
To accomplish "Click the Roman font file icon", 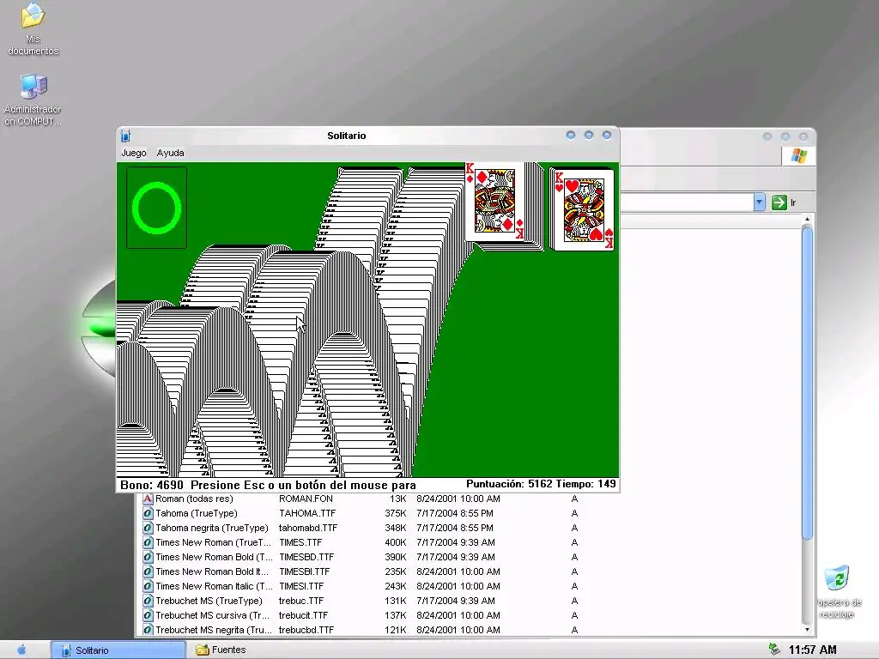I will tap(148, 499).
